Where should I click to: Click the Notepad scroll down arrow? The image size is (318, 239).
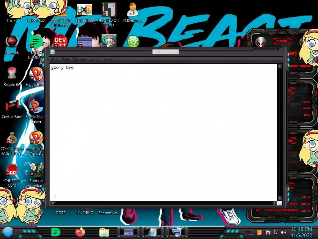(280, 198)
